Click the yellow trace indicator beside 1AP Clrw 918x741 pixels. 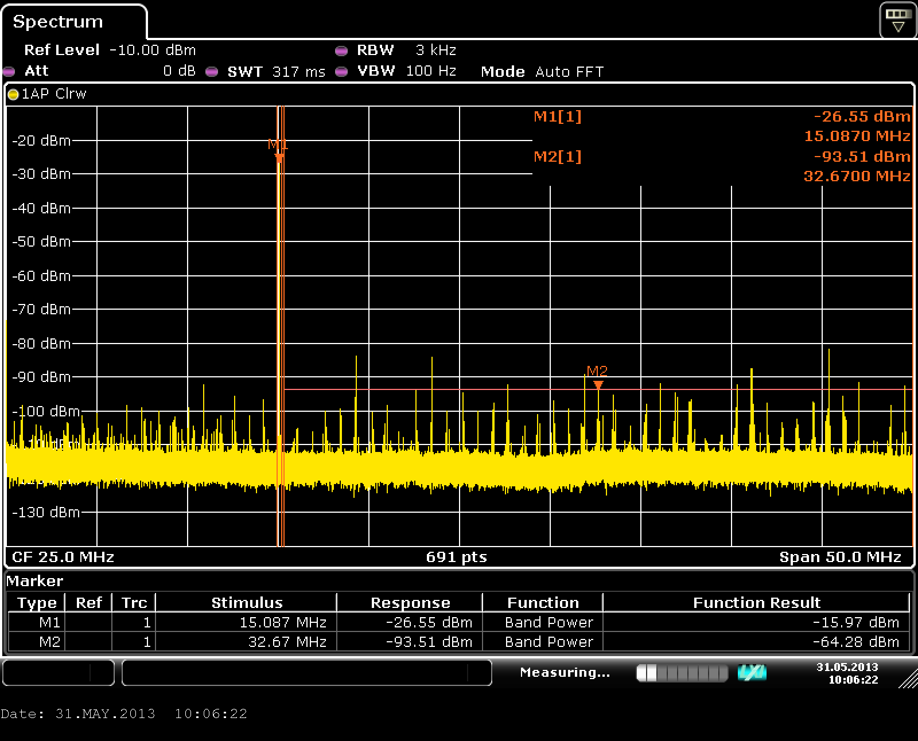pyautogui.click(x=13, y=95)
